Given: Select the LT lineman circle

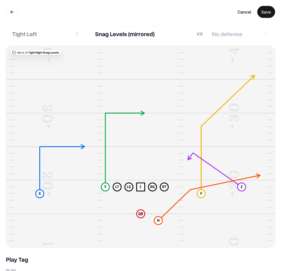Looking at the screenshot, I should (x=117, y=187).
